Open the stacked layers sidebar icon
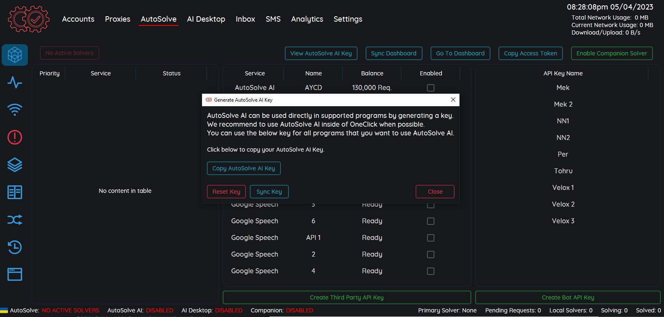This screenshot has width=664, height=317. [15, 165]
